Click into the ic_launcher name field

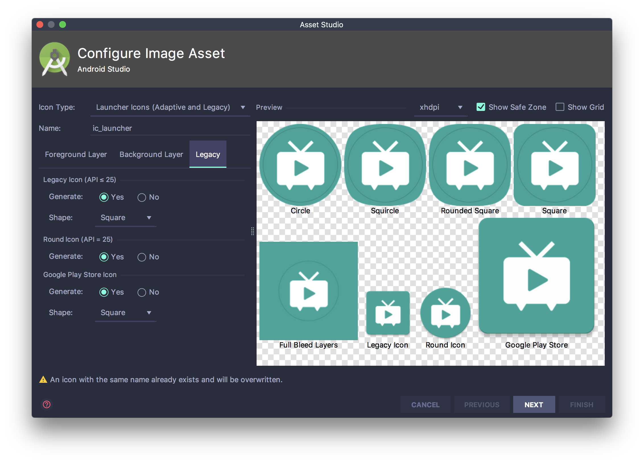click(170, 128)
